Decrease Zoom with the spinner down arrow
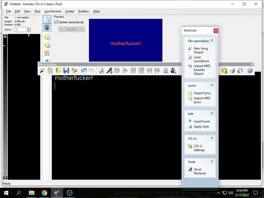264x198 pixels. pyautogui.click(x=29, y=30)
